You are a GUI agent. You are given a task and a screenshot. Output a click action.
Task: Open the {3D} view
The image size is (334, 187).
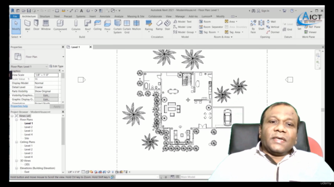[27, 165]
